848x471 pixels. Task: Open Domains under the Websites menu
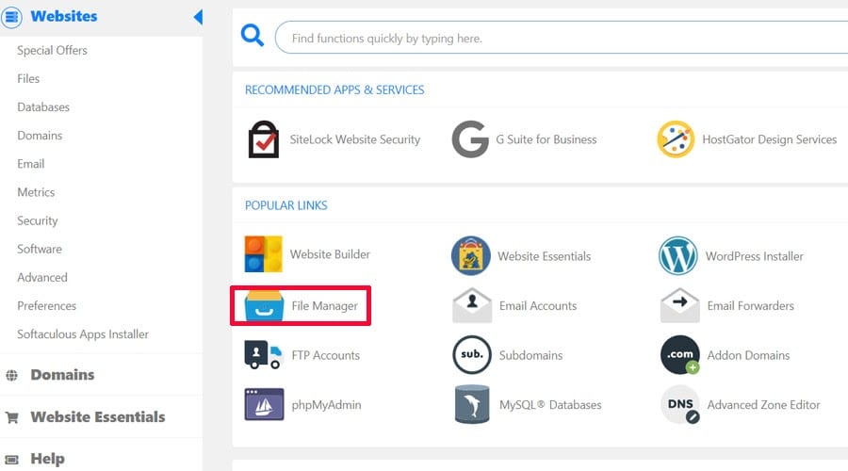[40, 136]
